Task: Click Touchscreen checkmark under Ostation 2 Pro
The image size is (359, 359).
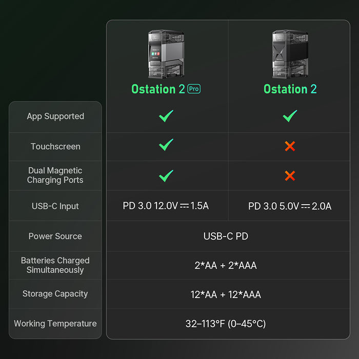Action: 166,146
